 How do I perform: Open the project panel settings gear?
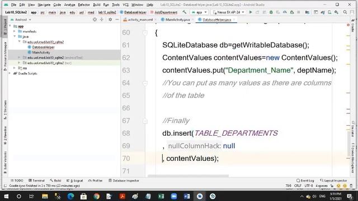(110, 20)
